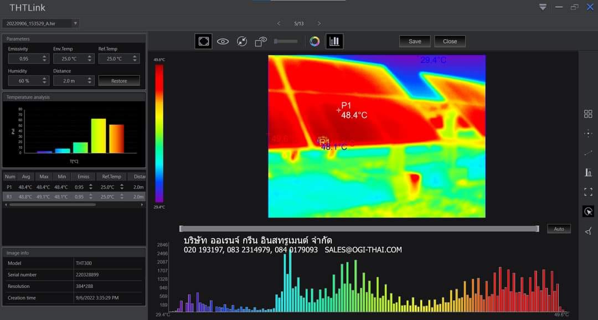This screenshot has width=598, height=320.
Task: Toggle the picture overlay eye icon
Action: 261,42
